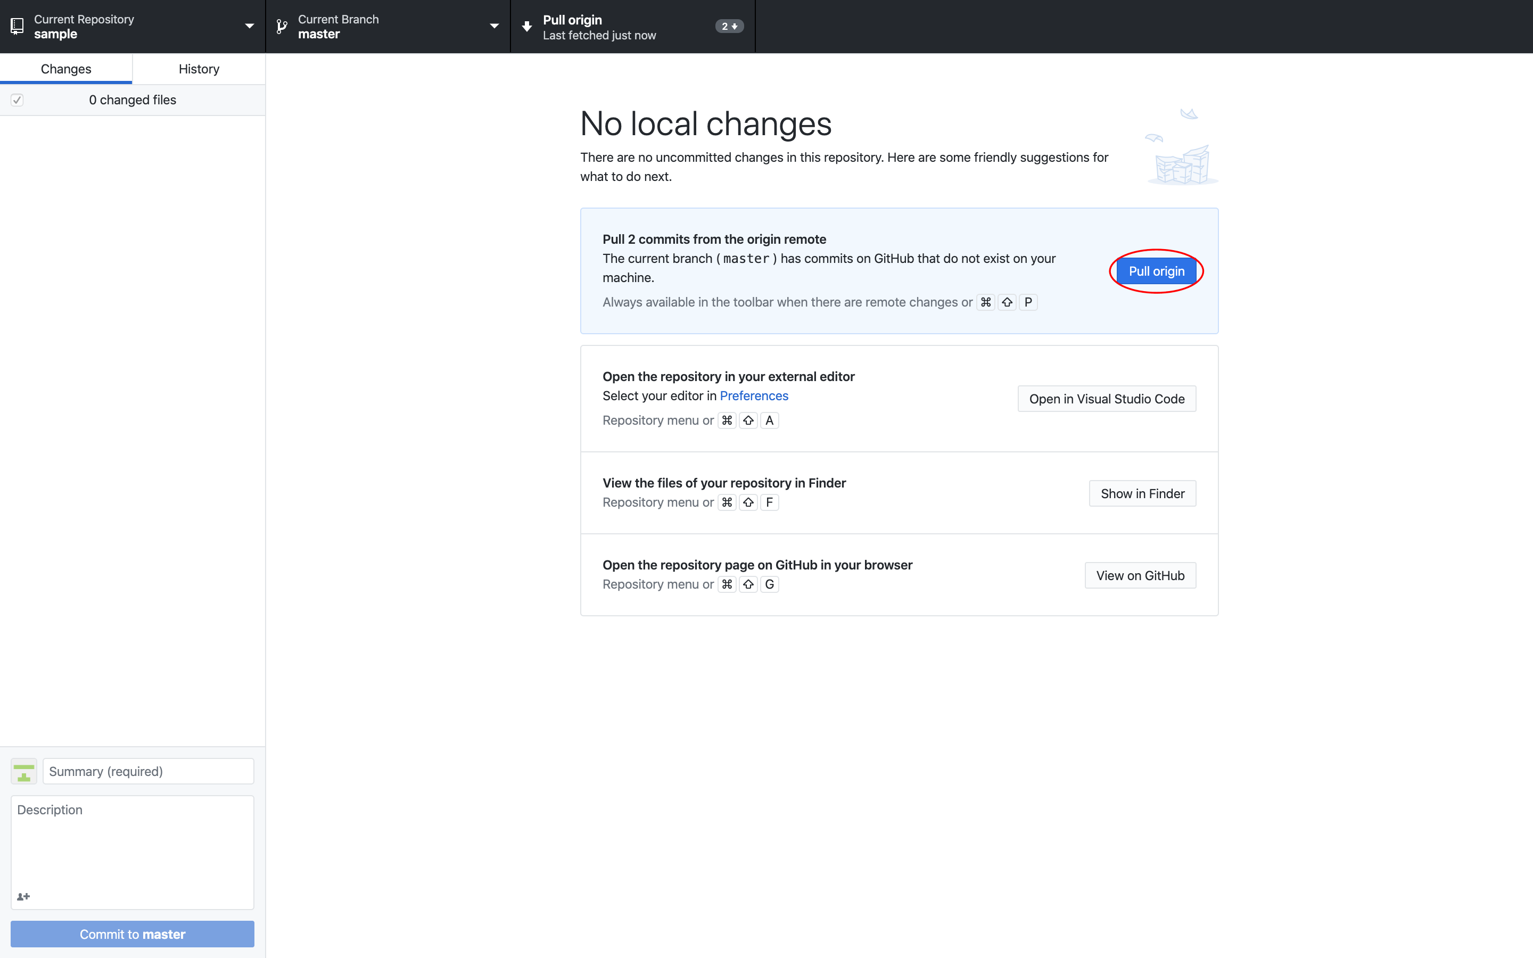Click the user avatar beside Summary field
Viewport: 1533px width, 958px height.
click(24, 771)
